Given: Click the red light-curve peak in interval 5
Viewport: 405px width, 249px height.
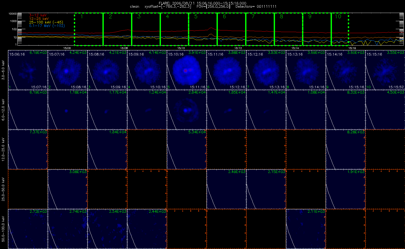Looking at the screenshot, I should (211, 28).
